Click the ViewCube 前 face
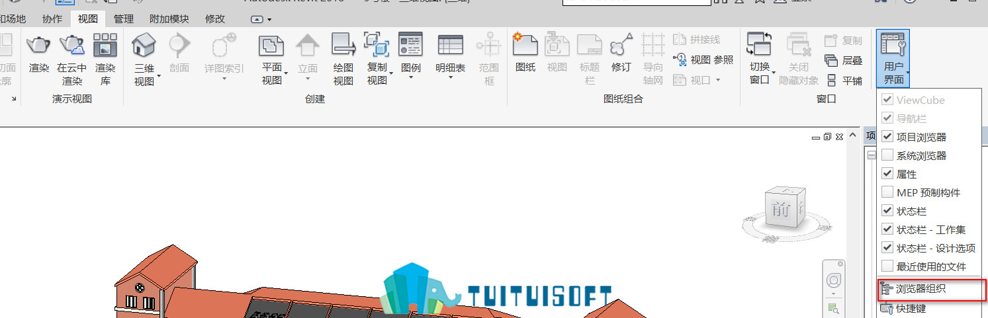The image size is (988, 318). [x=781, y=209]
